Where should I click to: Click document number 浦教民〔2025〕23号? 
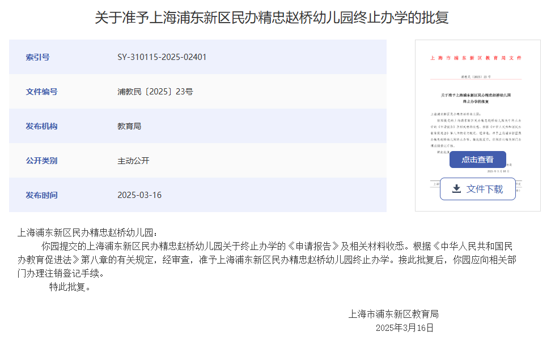point(155,92)
